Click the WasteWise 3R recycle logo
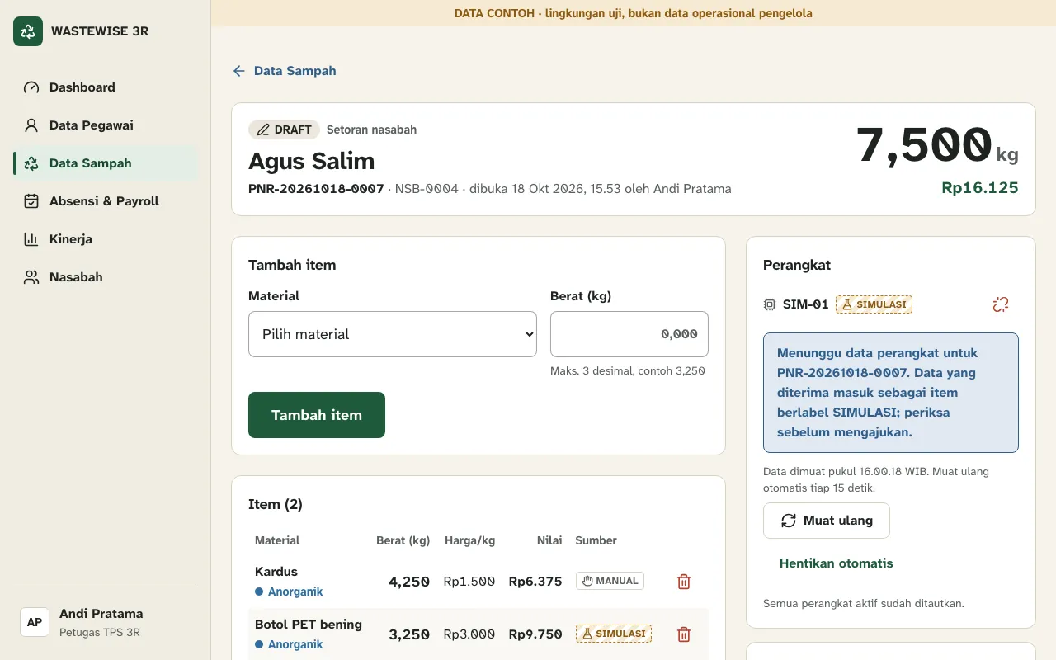The image size is (1056, 660). point(28,31)
